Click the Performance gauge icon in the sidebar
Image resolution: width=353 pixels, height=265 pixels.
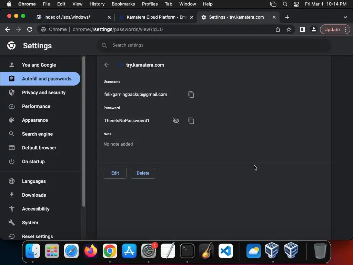click(12, 106)
